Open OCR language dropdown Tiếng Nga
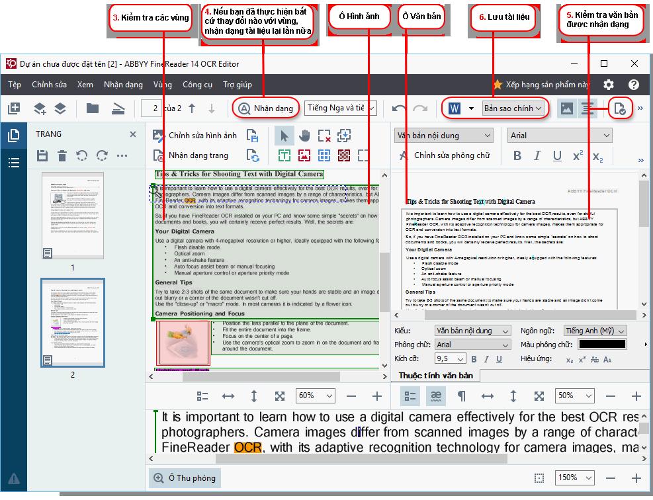 tap(341, 108)
